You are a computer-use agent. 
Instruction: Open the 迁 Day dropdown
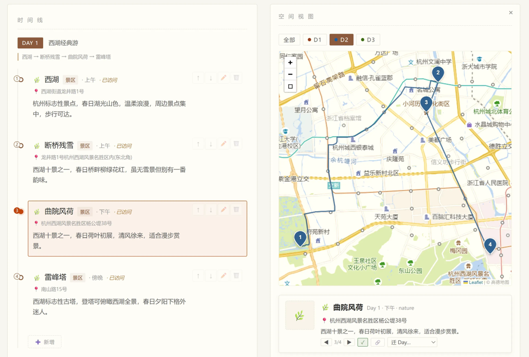[x=412, y=342]
